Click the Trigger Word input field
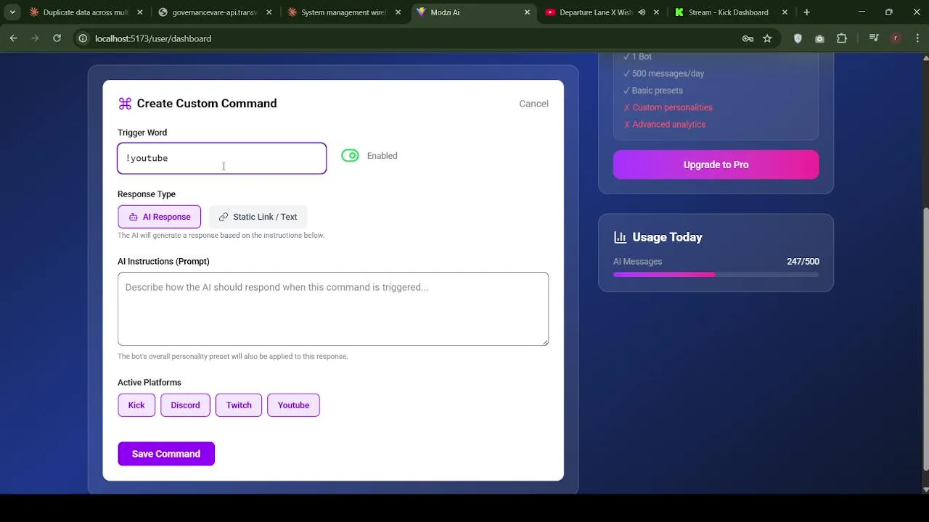 (222, 158)
